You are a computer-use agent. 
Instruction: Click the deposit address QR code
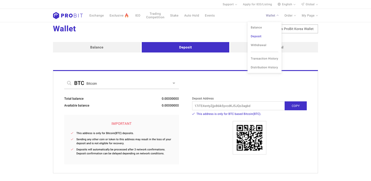(249, 138)
